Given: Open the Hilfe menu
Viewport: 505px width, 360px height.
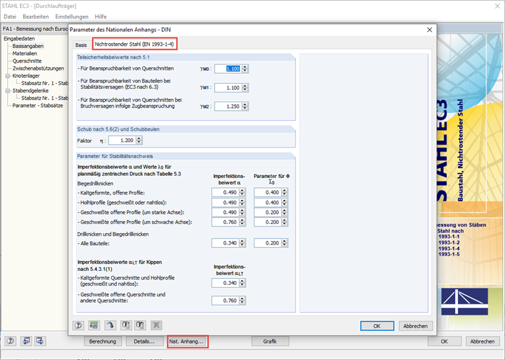Looking at the screenshot, I should coord(100,17).
